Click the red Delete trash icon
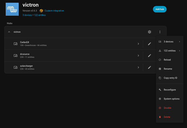187x128 pixels. coord(160,117)
